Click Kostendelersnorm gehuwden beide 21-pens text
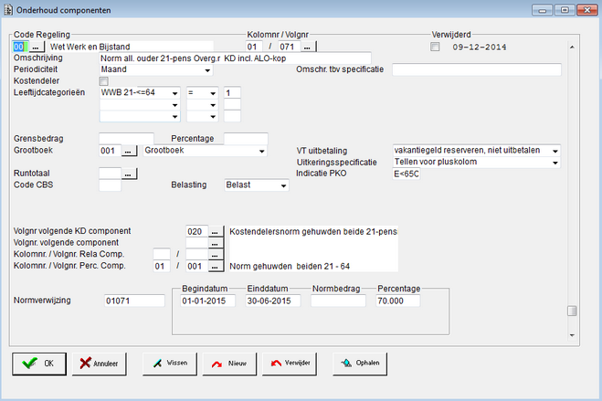The height and width of the screenshot is (401, 602). (x=313, y=232)
